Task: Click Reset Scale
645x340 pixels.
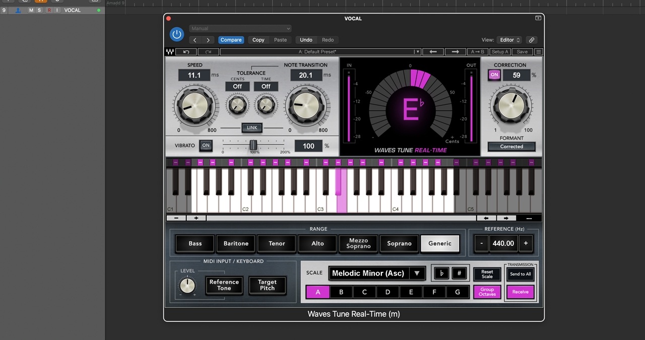Action: pos(487,274)
